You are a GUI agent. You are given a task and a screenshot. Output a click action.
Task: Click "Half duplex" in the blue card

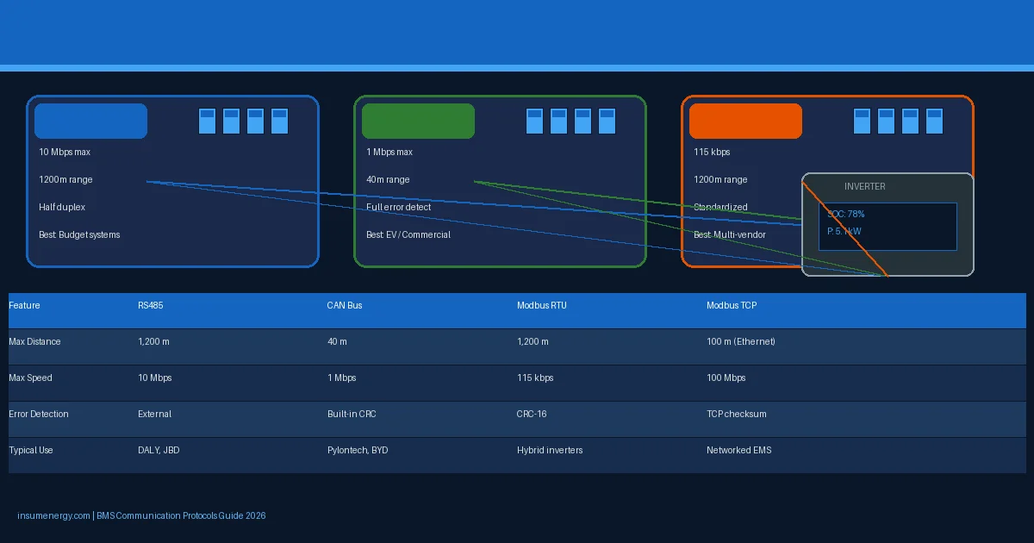pyautogui.click(x=62, y=207)
